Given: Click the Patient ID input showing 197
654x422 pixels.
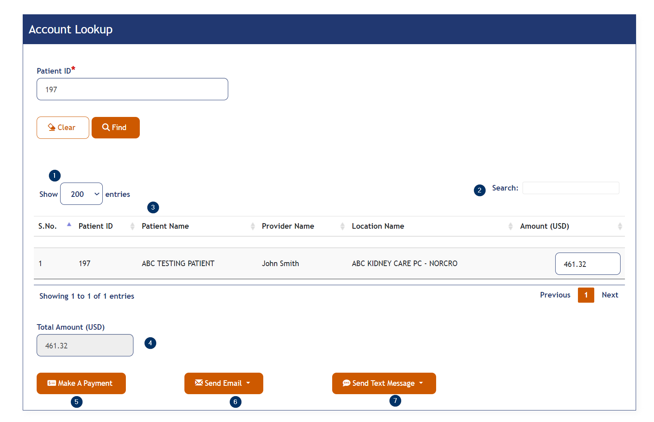Looking at the screenshot, I should coord(132,89).
